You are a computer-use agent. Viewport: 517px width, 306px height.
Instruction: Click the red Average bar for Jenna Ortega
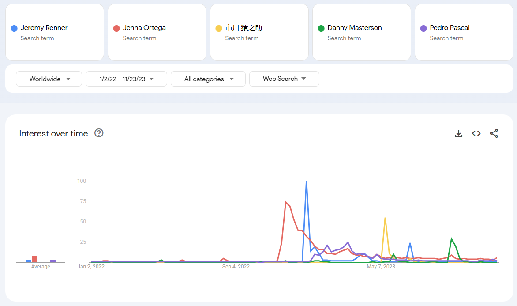click(35, 259)
